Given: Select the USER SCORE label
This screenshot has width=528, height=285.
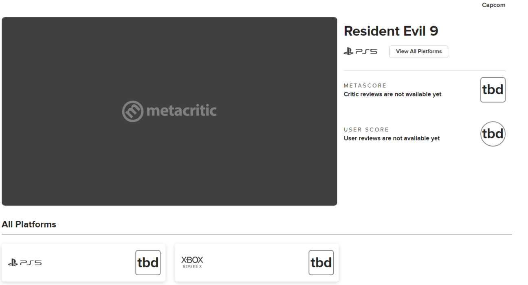Looking at the screenshot, I should coord(366,130).
